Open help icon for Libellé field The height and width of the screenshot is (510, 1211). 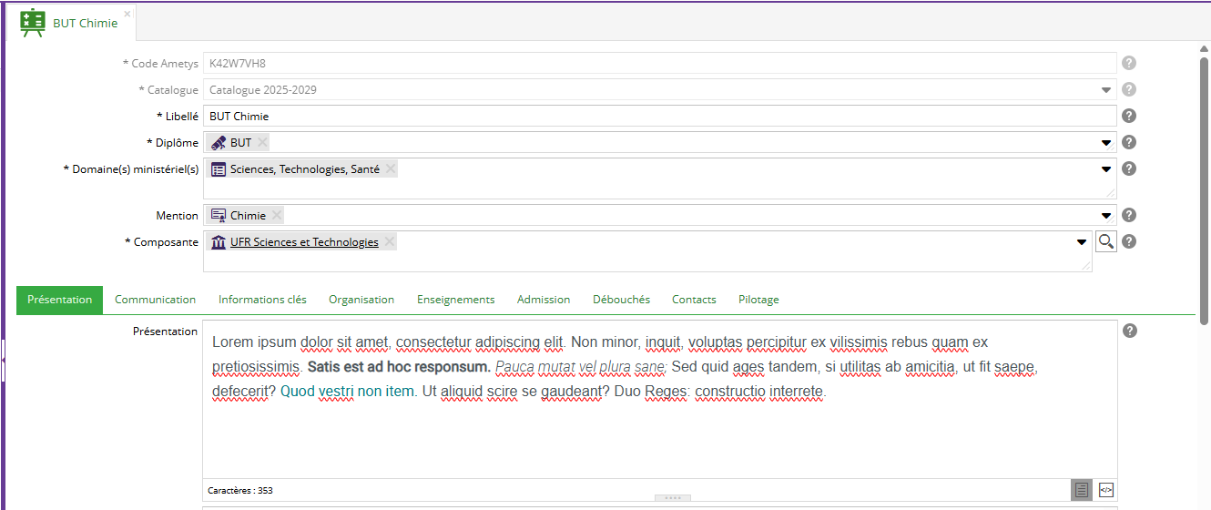(1129, 116)
